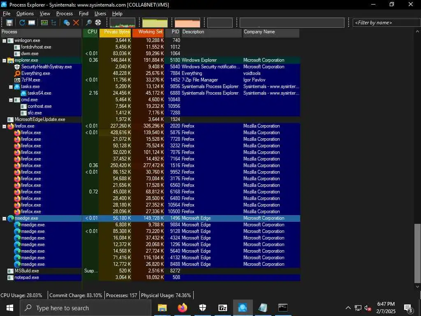
Task: Open the Users menu
Action: pos(100,14)
